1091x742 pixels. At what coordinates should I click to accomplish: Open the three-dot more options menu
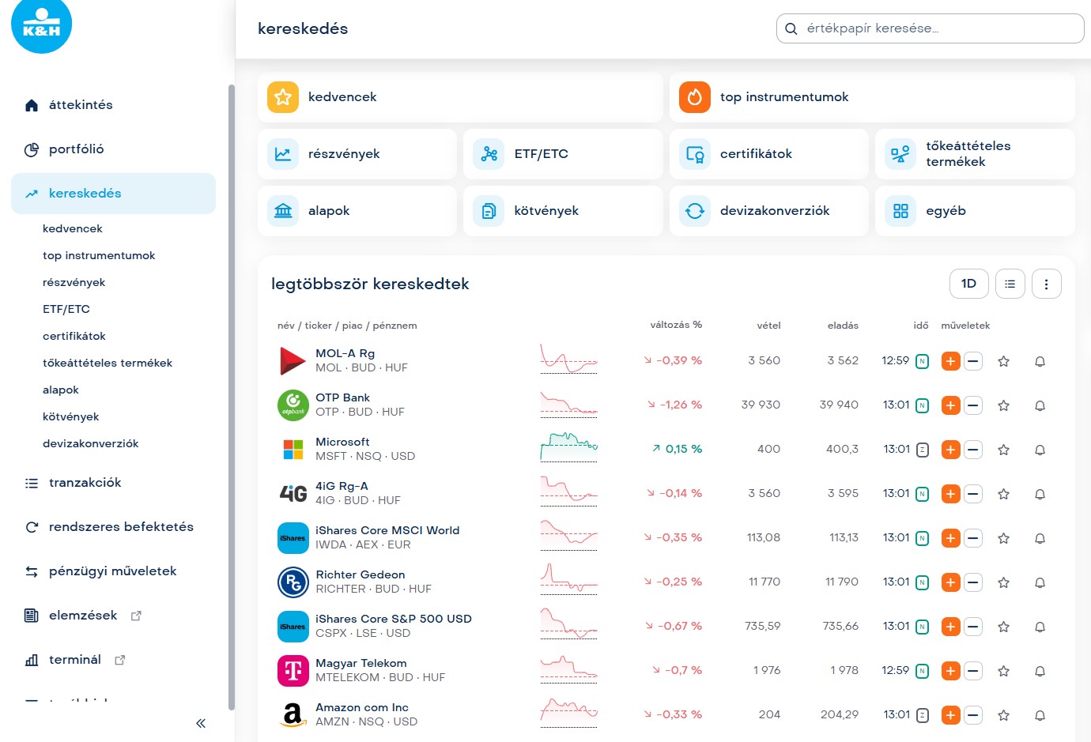pyautogui.click(x=1046, y=284)
